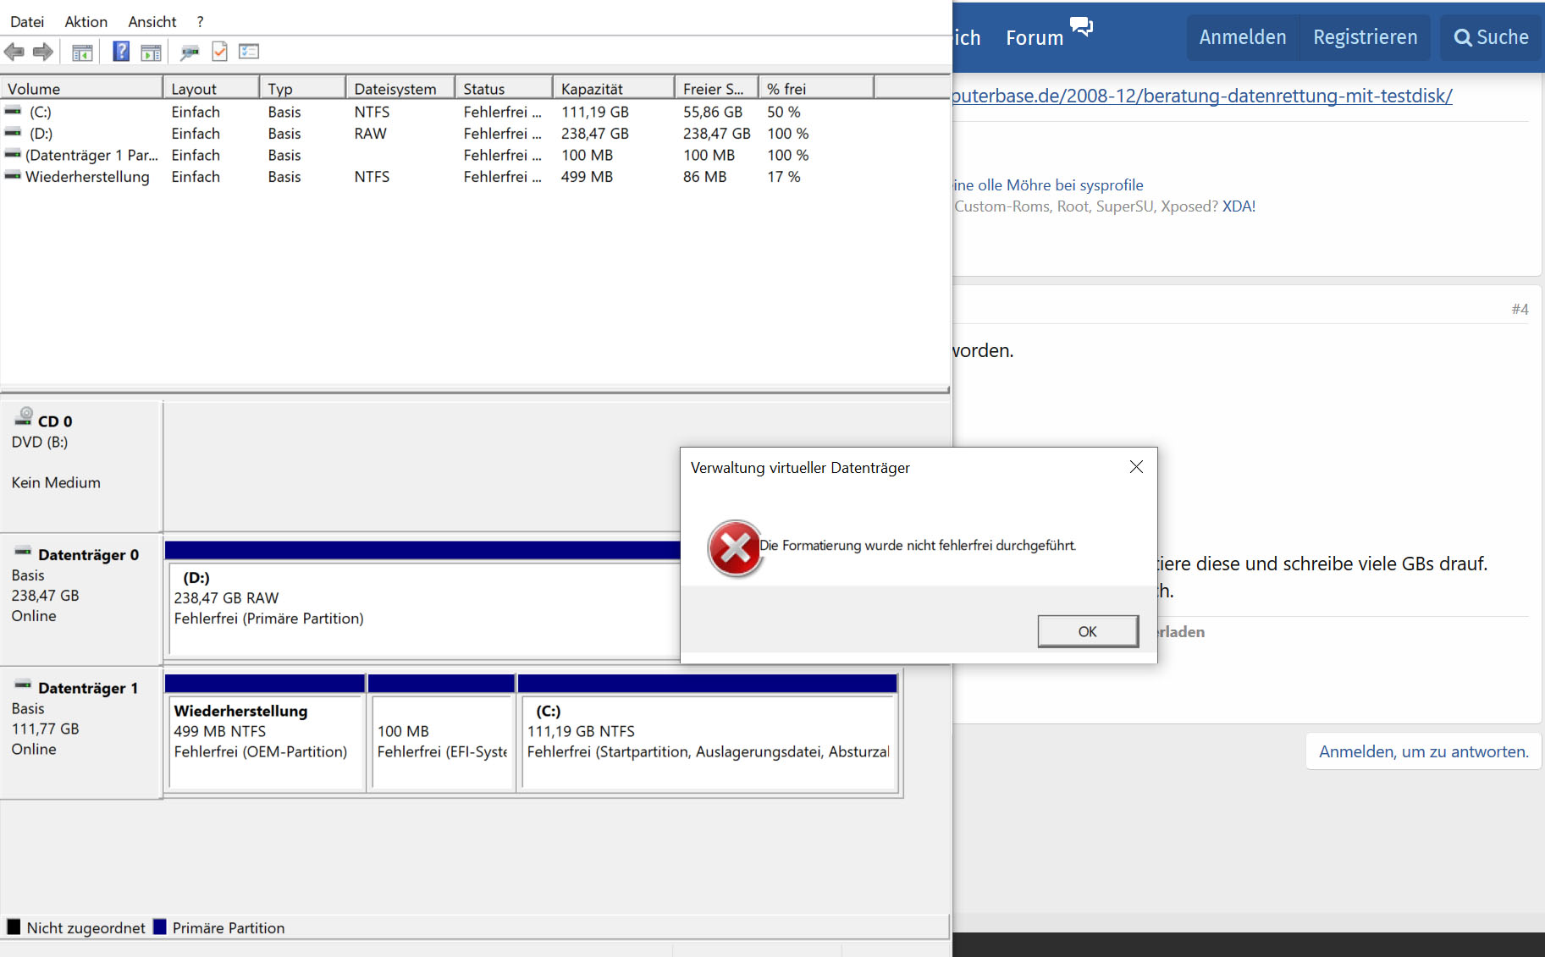Screen dimensions: 1545x957
Task: Select the 100 MB EFI partition block
Action: [x=442, y=741]
